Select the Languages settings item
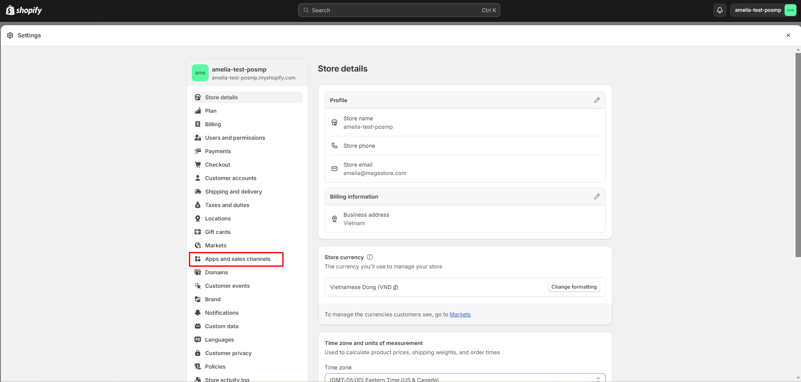 coord(219,340)
